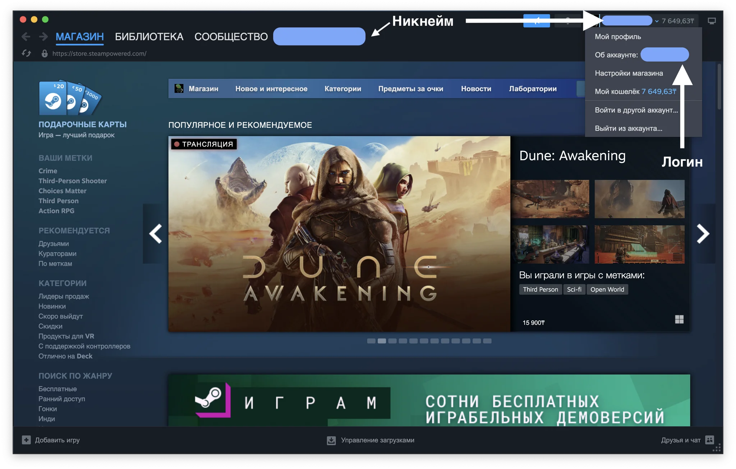
Task: Open Категории store menu
Action: 342,89
